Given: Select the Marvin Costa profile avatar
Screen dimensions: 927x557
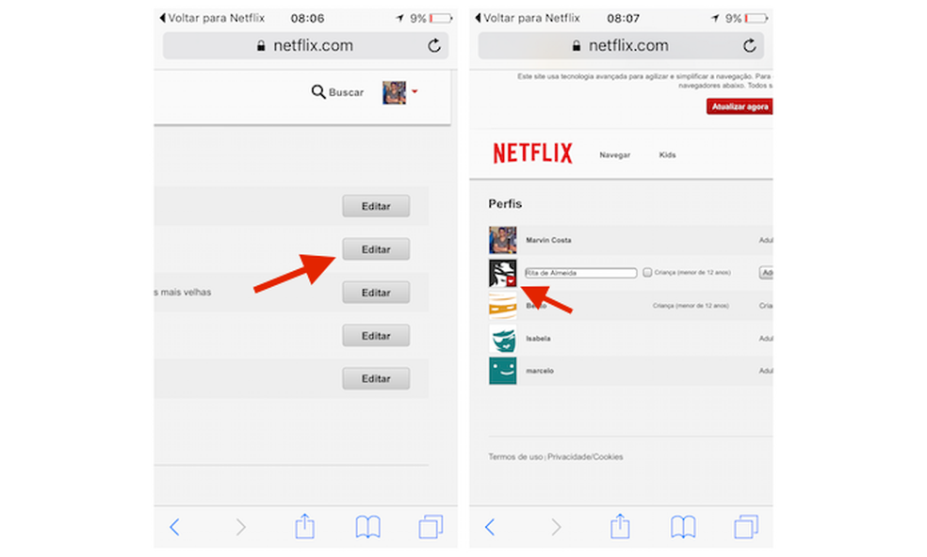Looking at the screenshot, I should 502,240.
